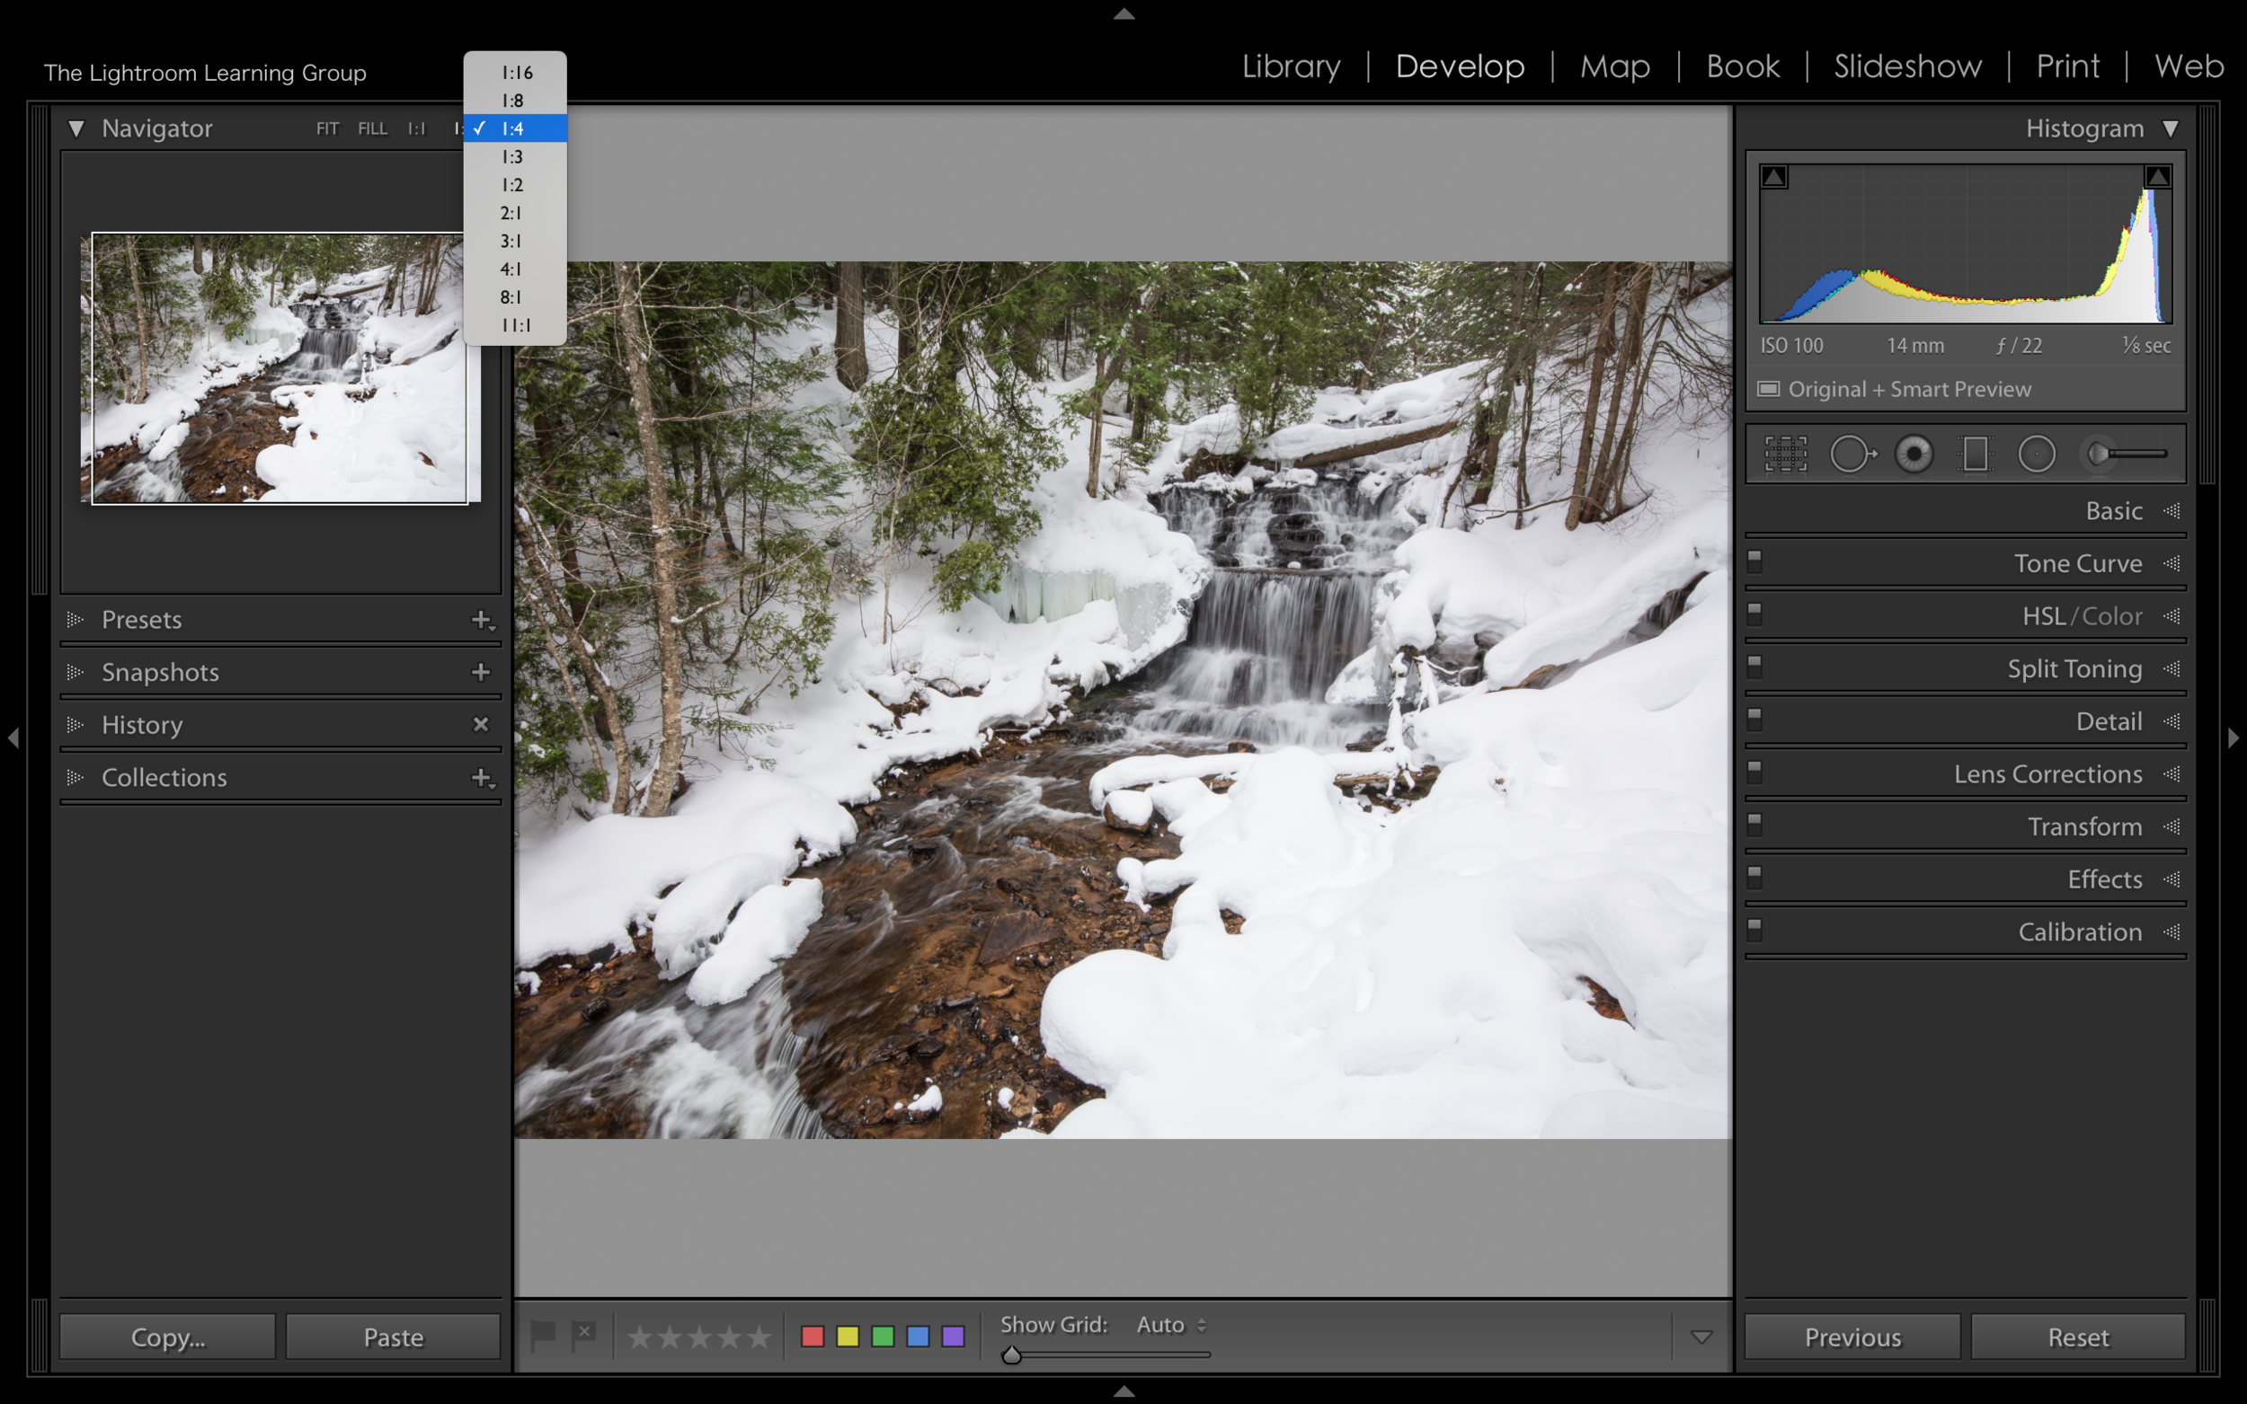2247x1404 pixels.
Task: Select the Spot Removal tool
Action: pyautogui.click(x=1852, y=454)
